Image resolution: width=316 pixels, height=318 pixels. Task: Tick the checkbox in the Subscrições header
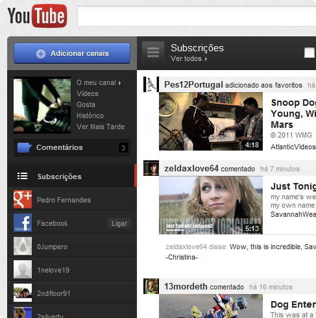tap(310, 53)
